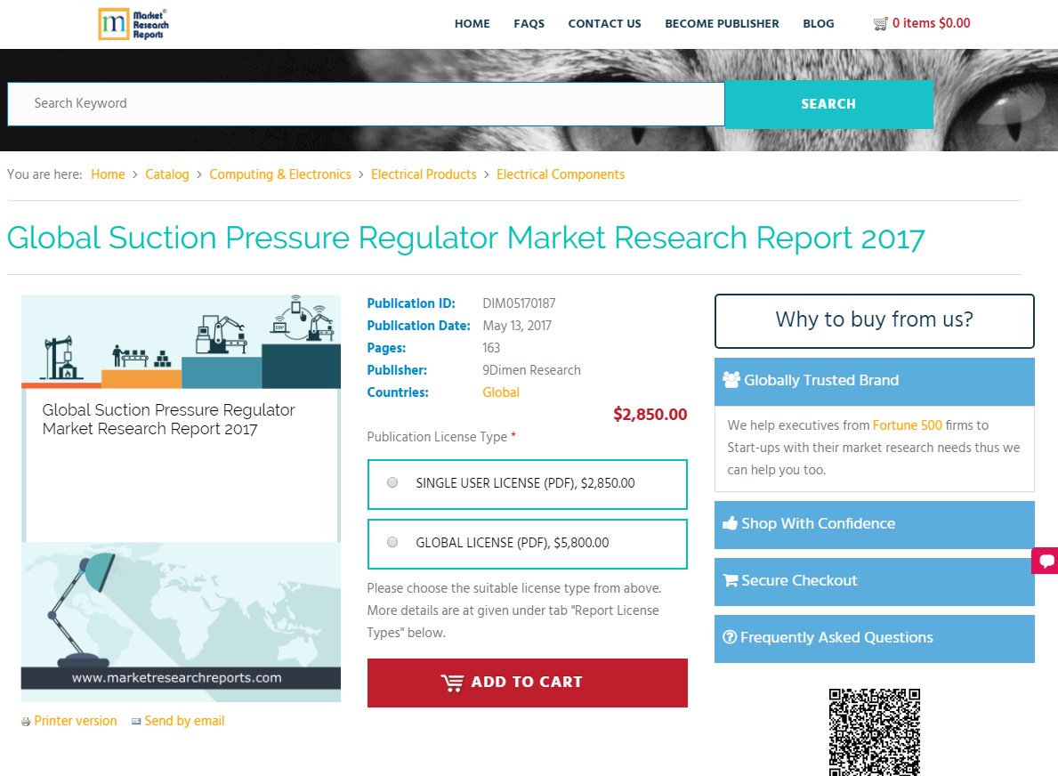Click the people icon on Globally Trusted Brand
1058x776 pixels.
pyautogui.click(x=731, y=380)
